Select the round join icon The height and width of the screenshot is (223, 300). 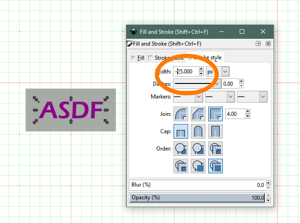[180, 114]
